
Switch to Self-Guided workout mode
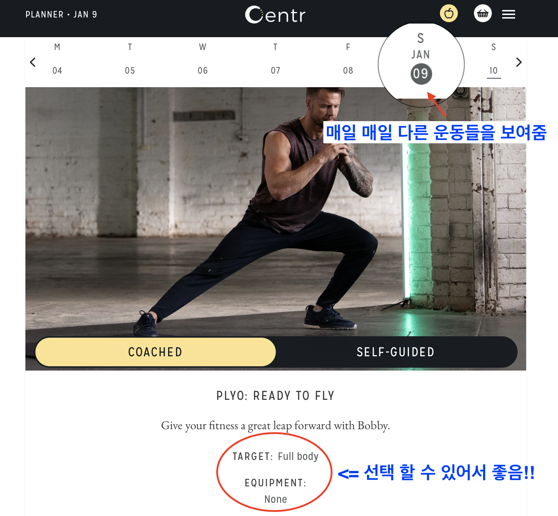396,352
